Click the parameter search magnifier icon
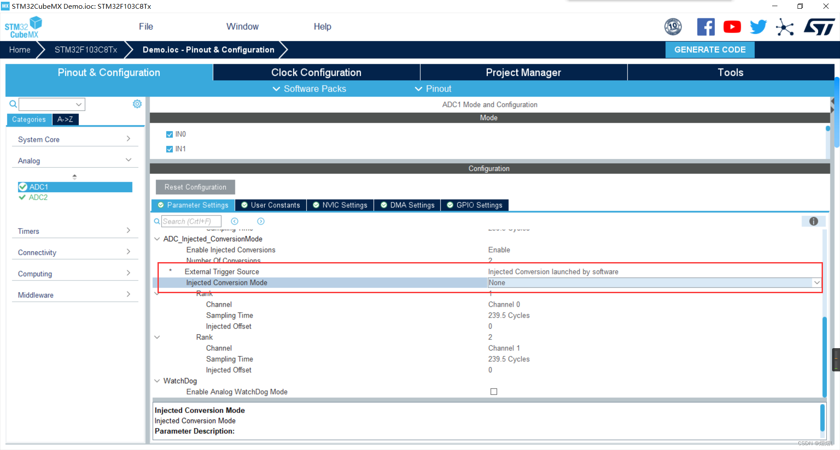Viewport: 840px width, 450px height. point(157,222)
